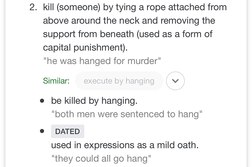Click the "execute by hanging" synonym chip

pyautogui.click(x=119, y=81)
